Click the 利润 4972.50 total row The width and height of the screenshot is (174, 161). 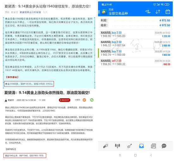point(135,20)
